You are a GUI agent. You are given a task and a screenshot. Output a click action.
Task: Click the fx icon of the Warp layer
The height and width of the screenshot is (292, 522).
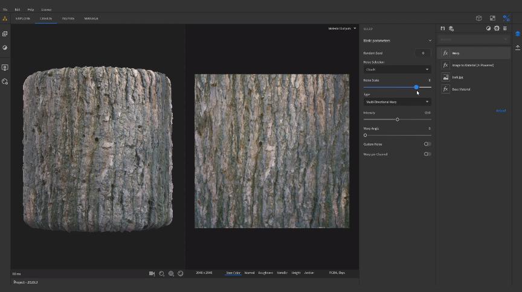pos(445,53)
